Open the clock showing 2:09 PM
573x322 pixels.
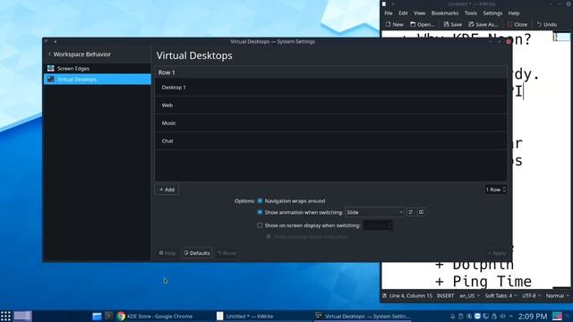coord(533,316)
